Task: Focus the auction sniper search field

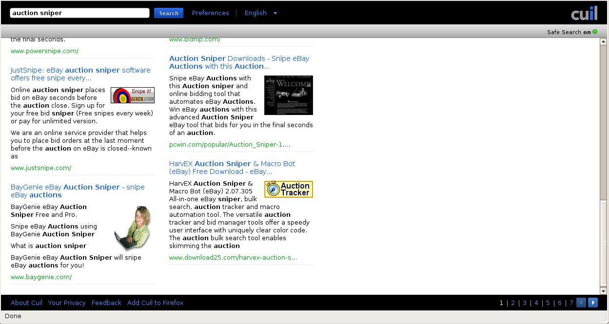Action: 79,13
